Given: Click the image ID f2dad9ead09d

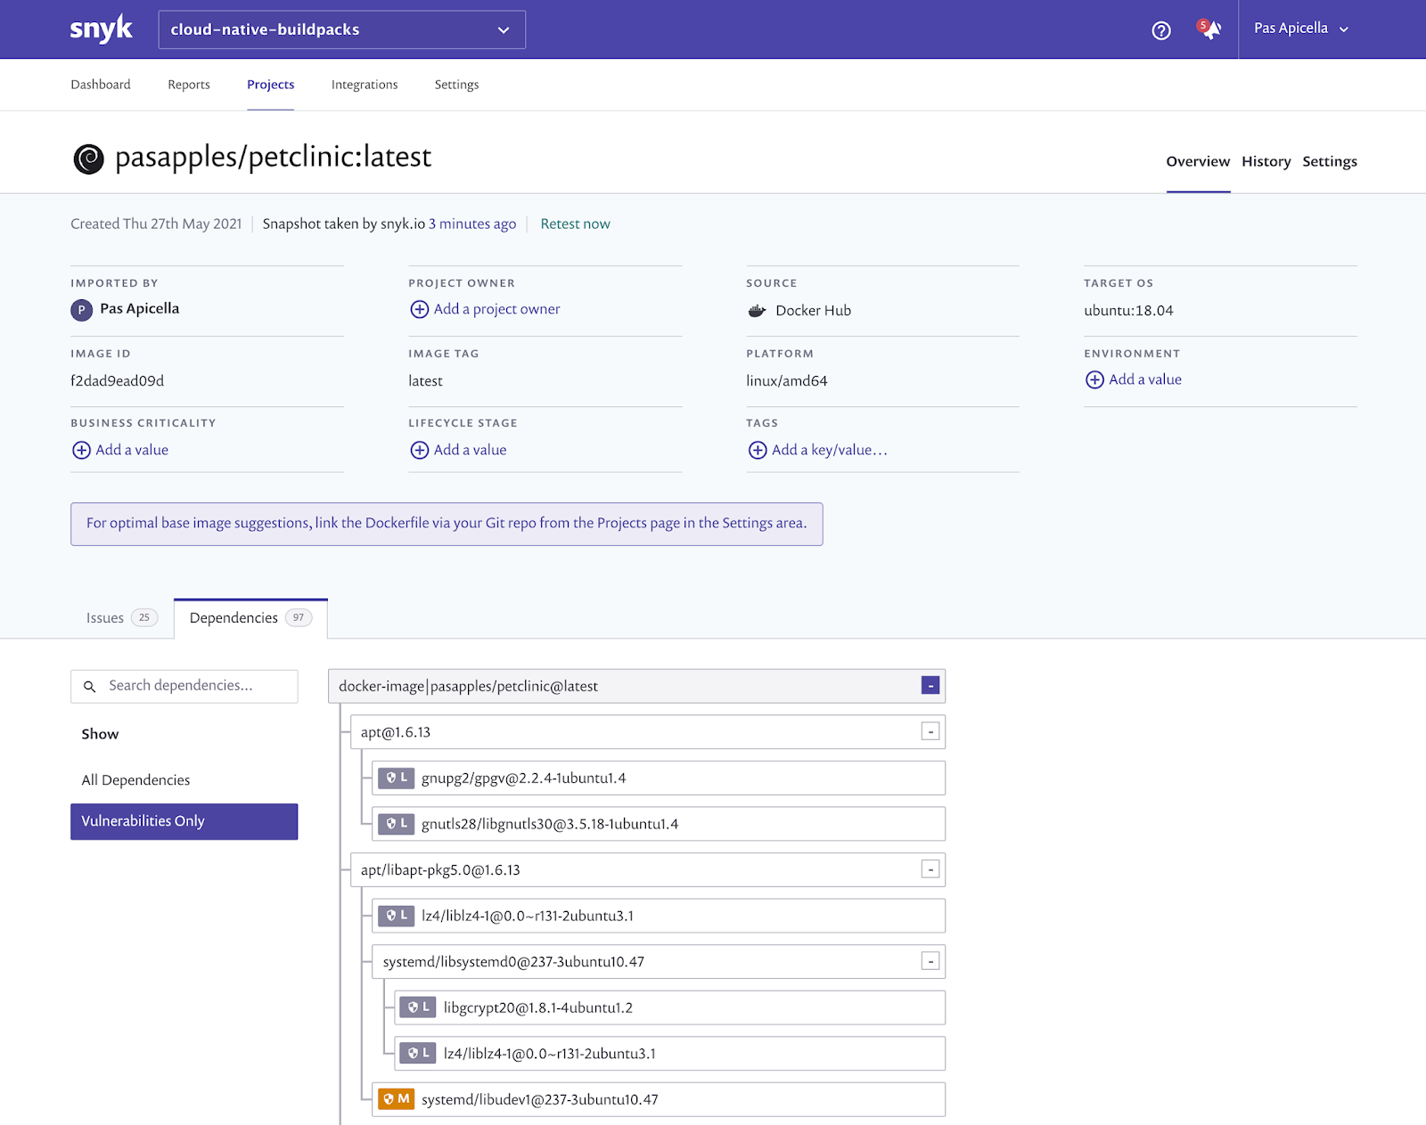Looking at the screenshot, I should (118, 380).
